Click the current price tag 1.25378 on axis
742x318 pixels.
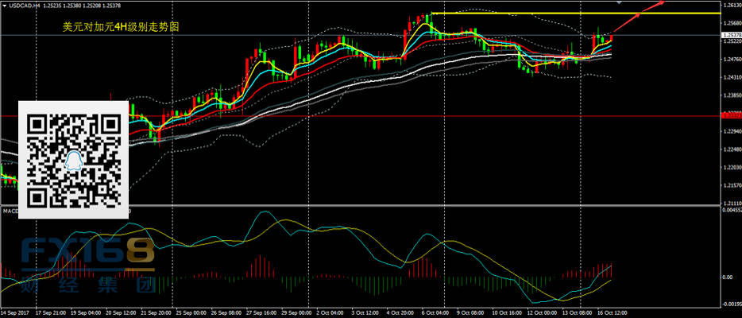[730, 36]
